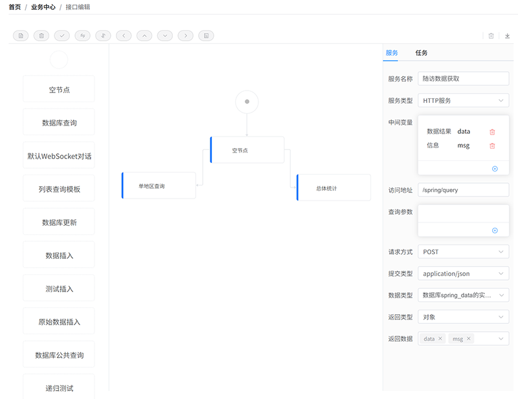Click the right chevron toolbar button
The image size is (518, 399).
coord(186,36)
